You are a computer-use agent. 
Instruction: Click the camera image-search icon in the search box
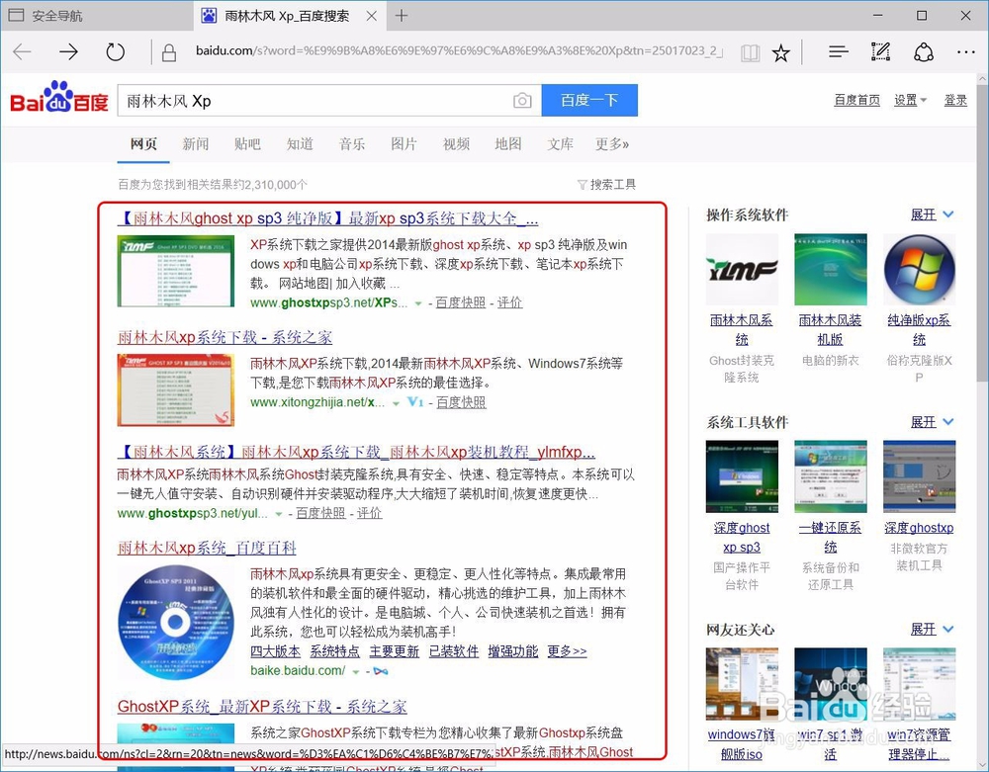click(522, 100)
